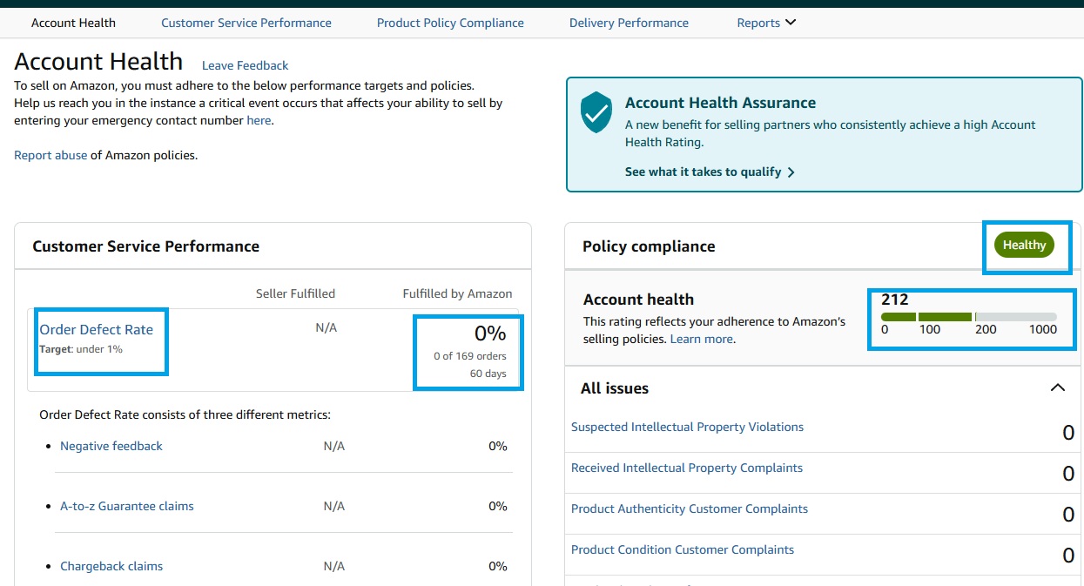Click the 'Target: under 1%' text
This screenshot has height=586, width=1084.
81,349
